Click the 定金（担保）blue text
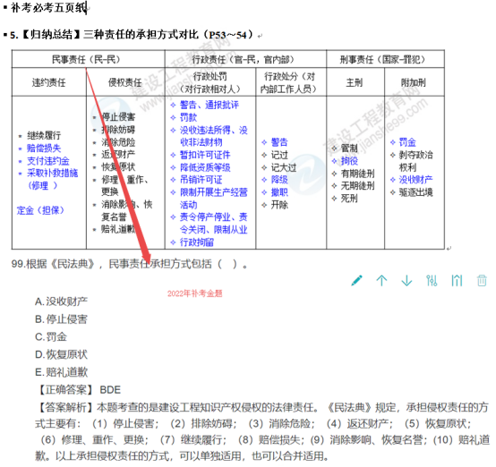Screen dimensions: 496x467 click(40, 210)
